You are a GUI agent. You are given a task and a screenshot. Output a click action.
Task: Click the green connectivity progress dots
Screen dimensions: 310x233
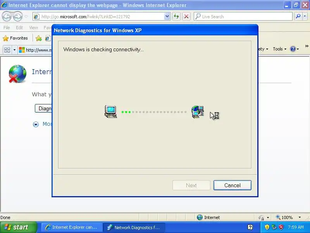(x=126, y=112)
